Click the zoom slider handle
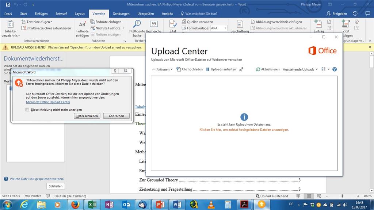Image resolution: width=374 pixels, height=210 pixels. click(x=342, y=196)
